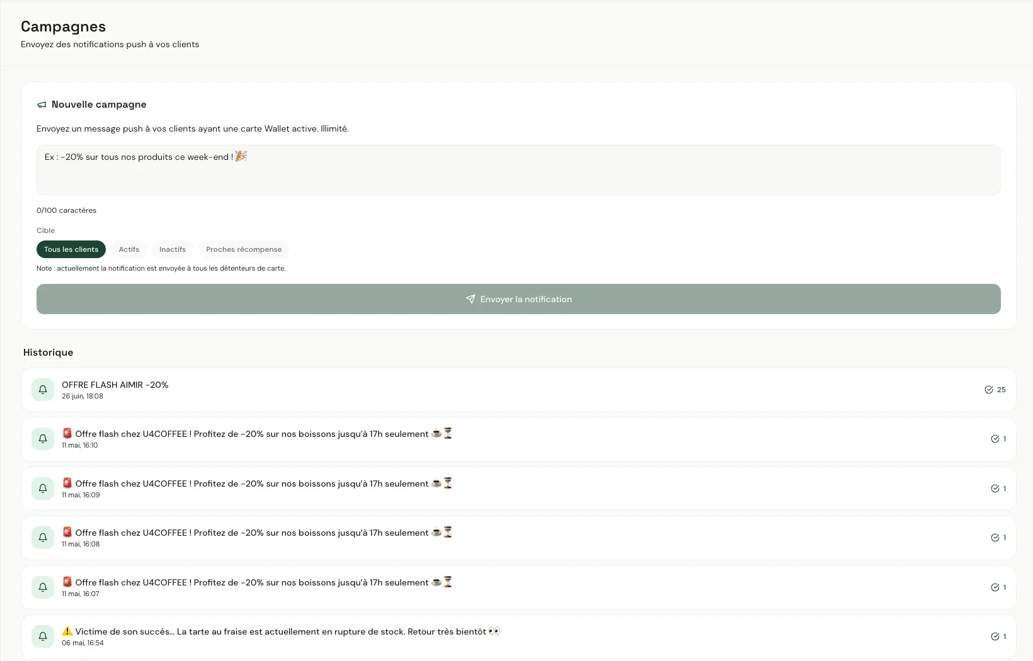The height and width of the screenshot is (661, 1033).
Task: Choose the Inactifs target chip
Action: (x=173, y=249)
